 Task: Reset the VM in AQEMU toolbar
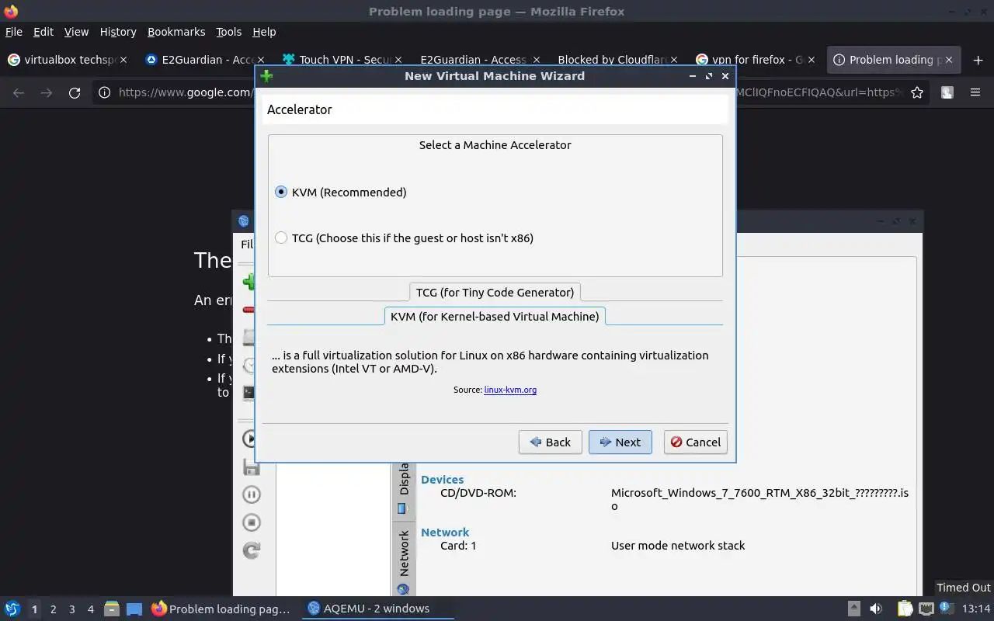(251, 550)
